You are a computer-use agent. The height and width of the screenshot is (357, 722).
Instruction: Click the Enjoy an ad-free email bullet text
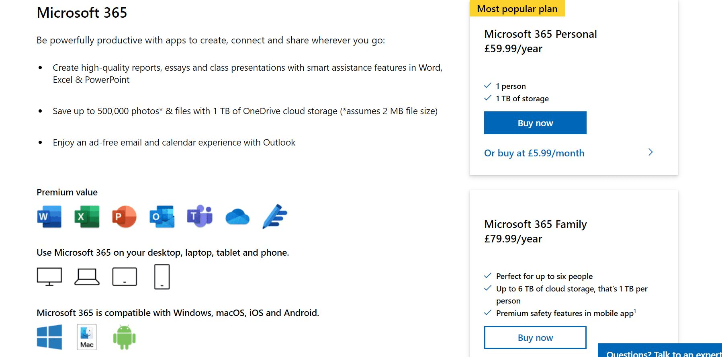pyautogui.click(x=174, y=142)
